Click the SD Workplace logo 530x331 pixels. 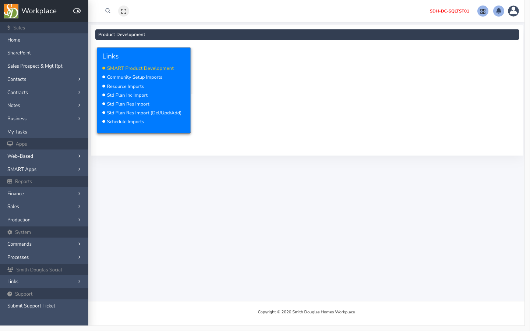tap(11, 11)
